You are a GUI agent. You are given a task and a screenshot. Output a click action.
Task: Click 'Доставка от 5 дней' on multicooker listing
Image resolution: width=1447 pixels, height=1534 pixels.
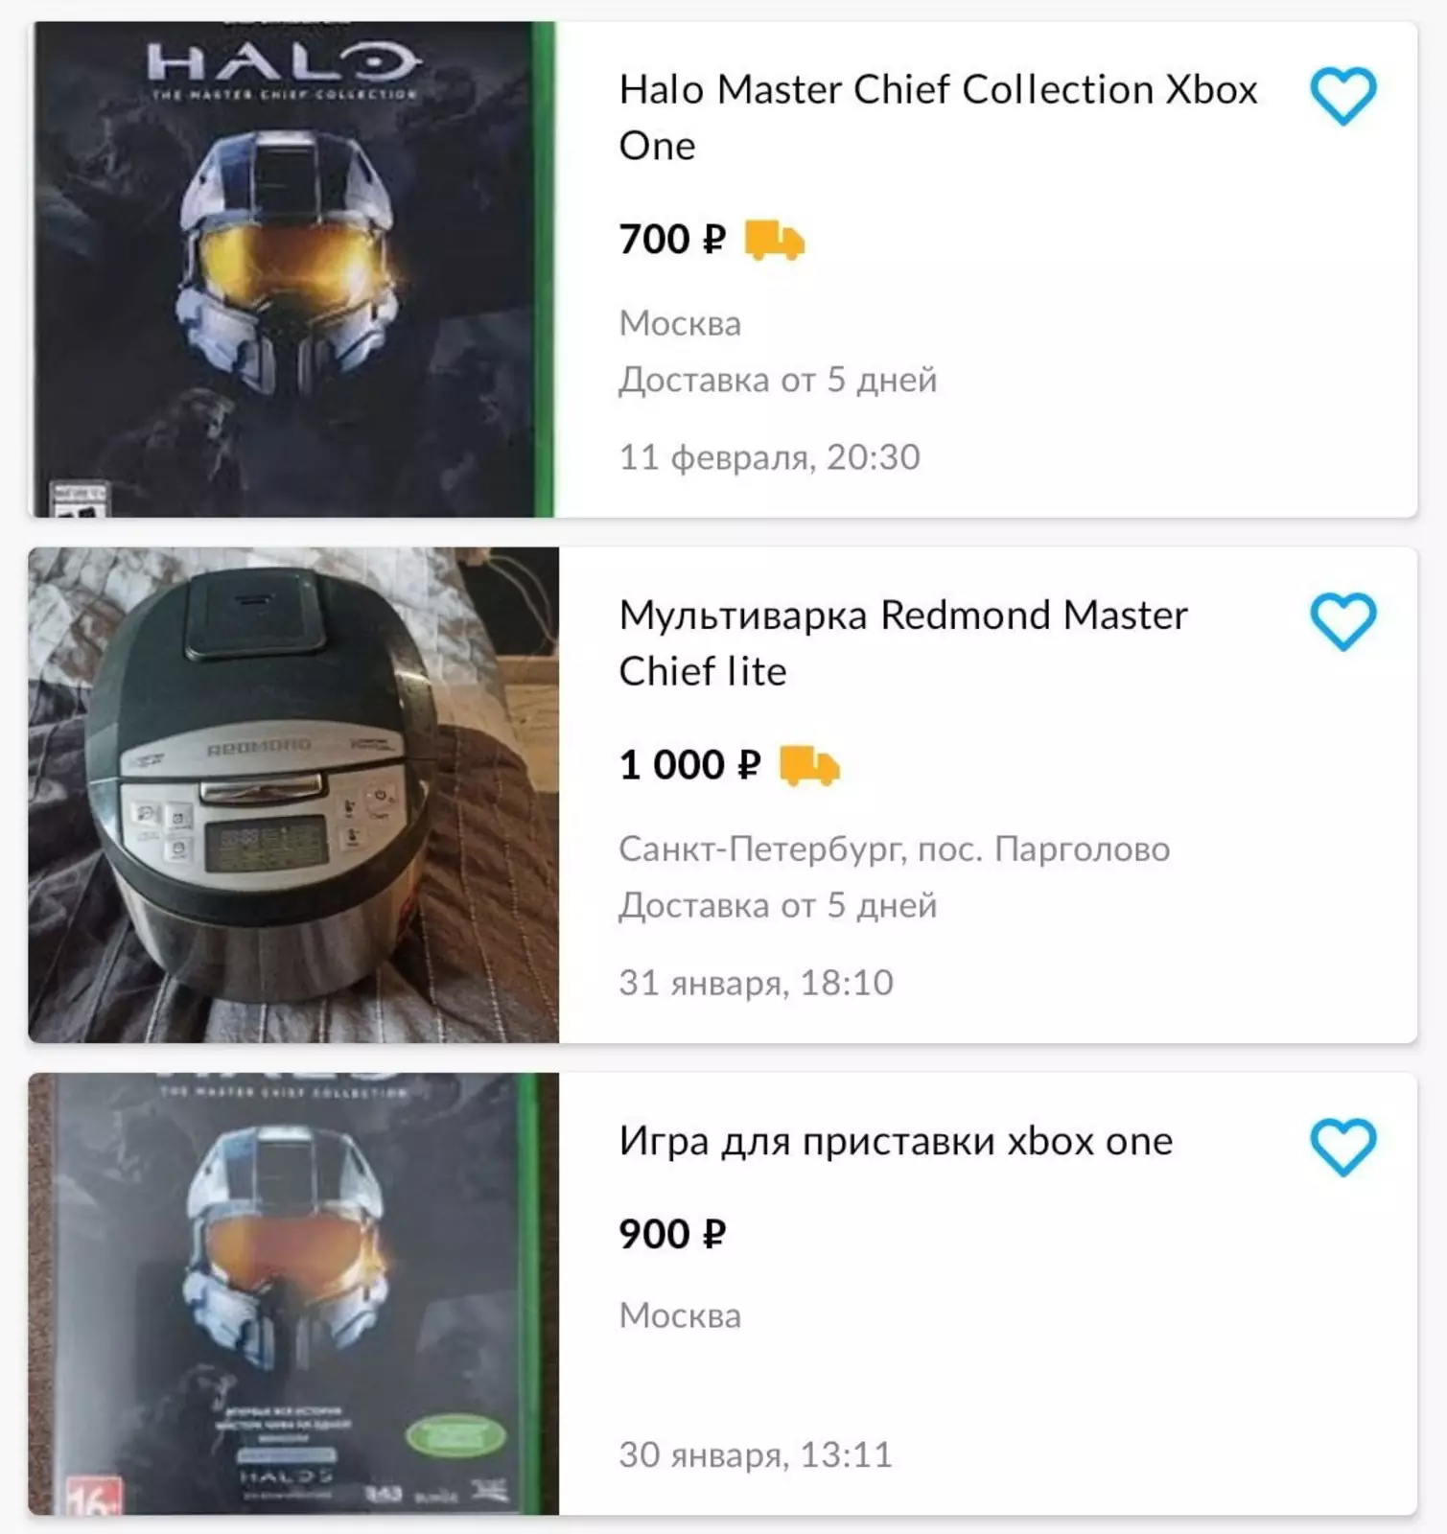coord(778,905)
